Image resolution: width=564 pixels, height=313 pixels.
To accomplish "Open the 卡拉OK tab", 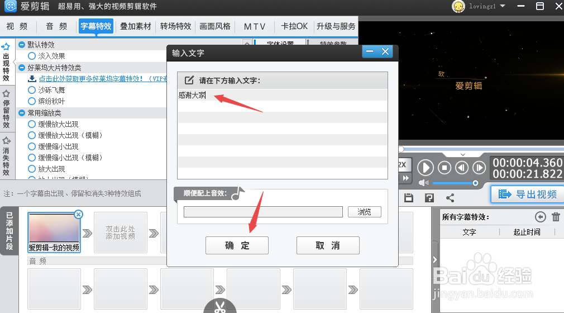I will 294,26.
